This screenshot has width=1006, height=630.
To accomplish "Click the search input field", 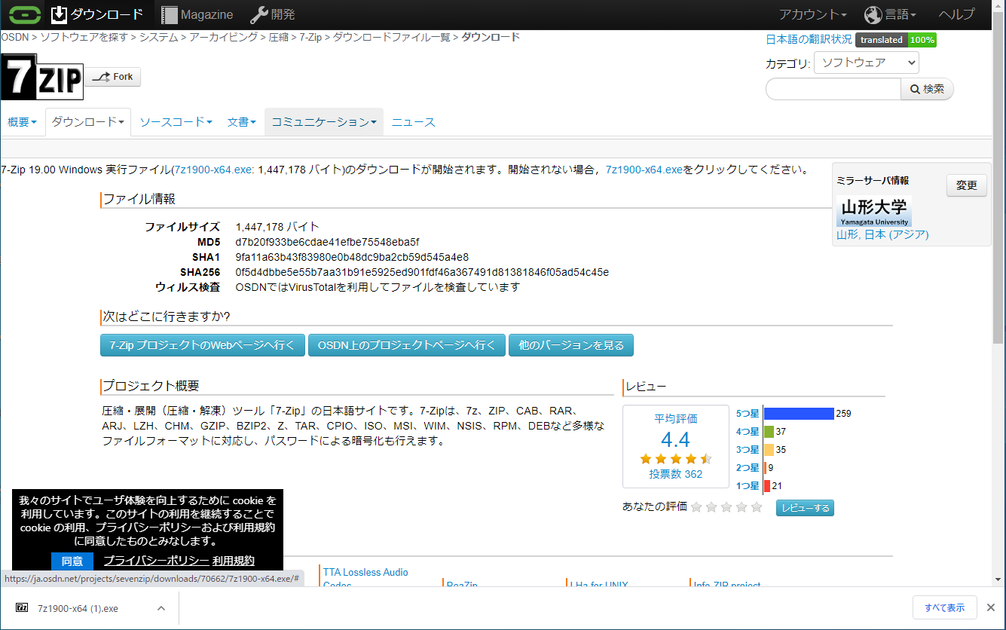I will point(833,89).
